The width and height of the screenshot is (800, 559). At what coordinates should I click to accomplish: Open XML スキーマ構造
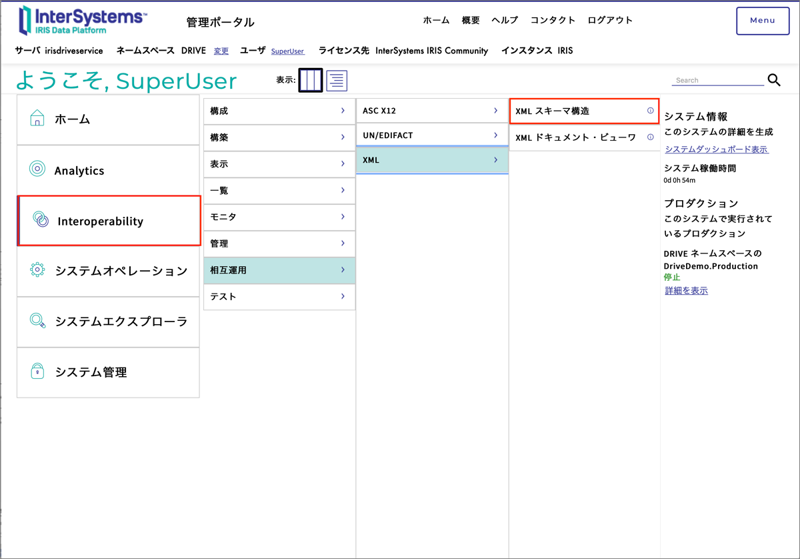[585, 111]
